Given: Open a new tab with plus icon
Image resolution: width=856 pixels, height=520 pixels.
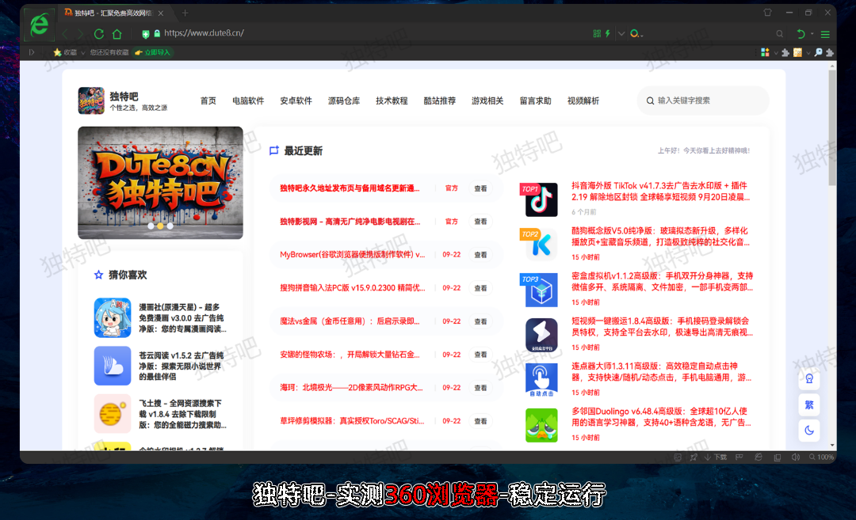Looking at the screenshot, I should tap(185, 13).
